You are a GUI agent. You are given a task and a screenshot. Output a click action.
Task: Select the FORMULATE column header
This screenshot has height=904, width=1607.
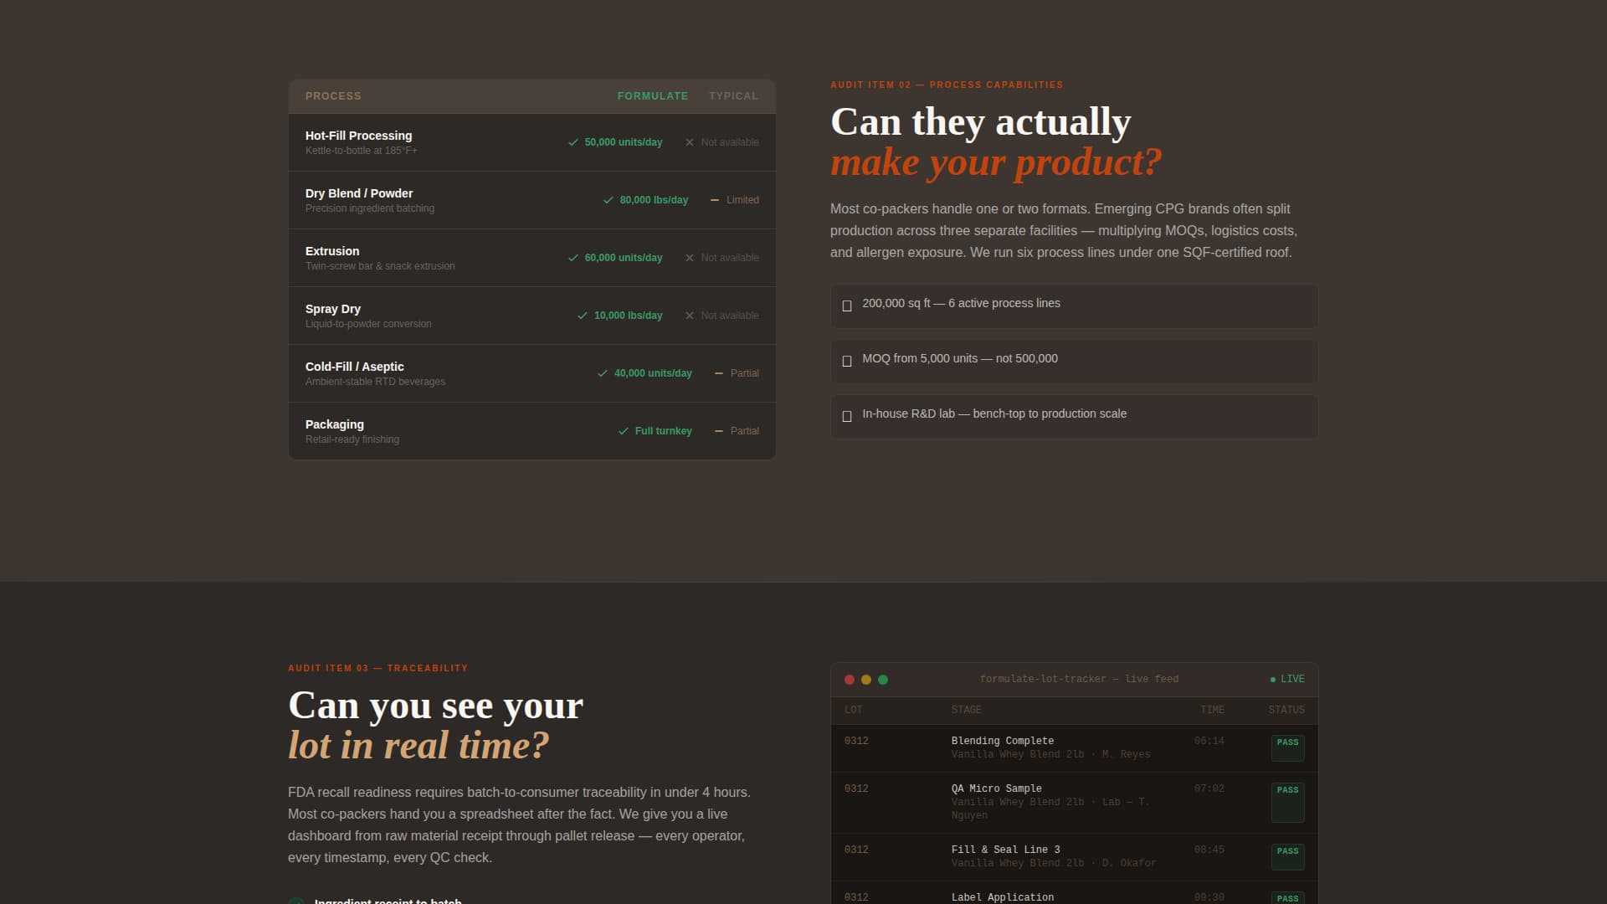[x=653, y=95]
